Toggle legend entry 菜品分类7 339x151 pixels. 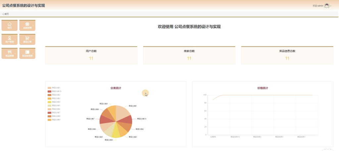pyautogui.click(x=54, y=113)
